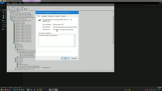Click the PCI-шина 2, устройство 0 location text
The width and height of the screenshot is (162, 91).
tap(63, 30)
